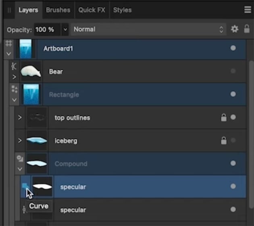Screen dimensions: 254x226
Task: Select the Bear layer name
Action: (56, 71)
